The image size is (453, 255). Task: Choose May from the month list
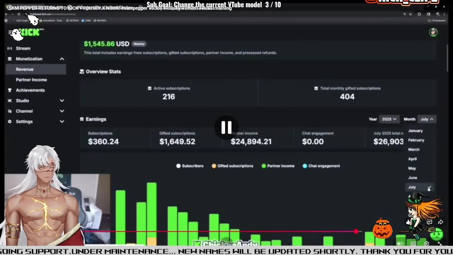pyautogui.click(x=412, y=169)
